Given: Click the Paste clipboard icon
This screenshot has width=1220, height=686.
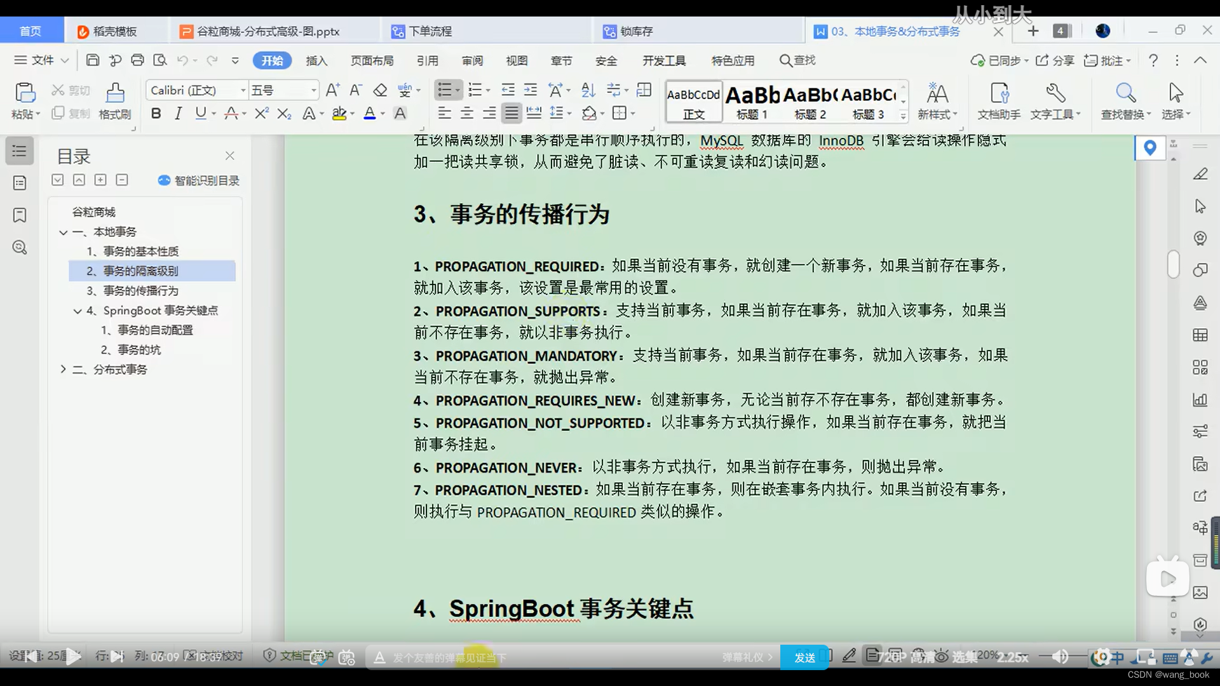Looking at the screenshot, I should 25,93.
